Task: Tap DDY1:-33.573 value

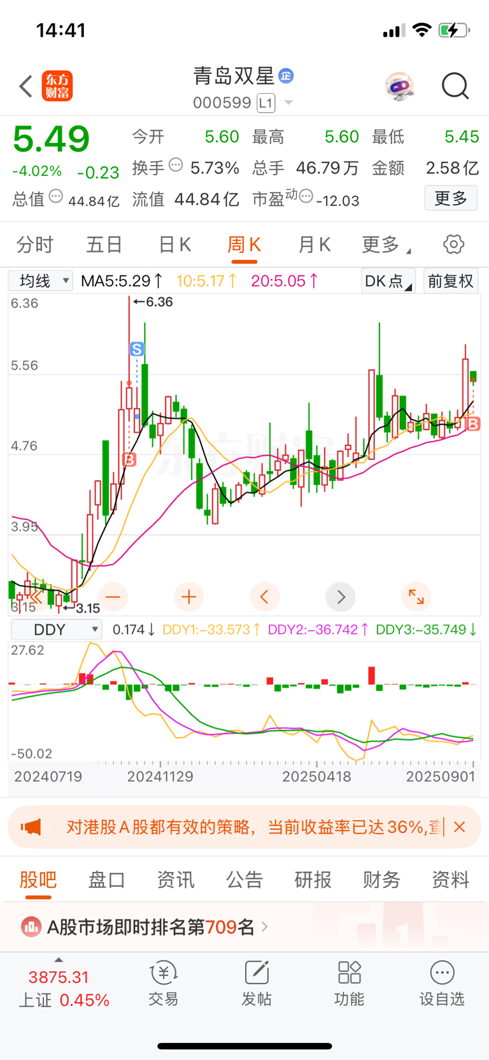Action: [x=211, y=630]
